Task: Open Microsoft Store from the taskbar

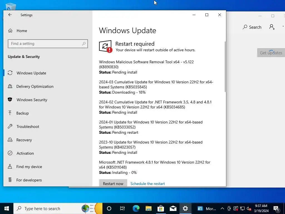Action: click(161, 208)
